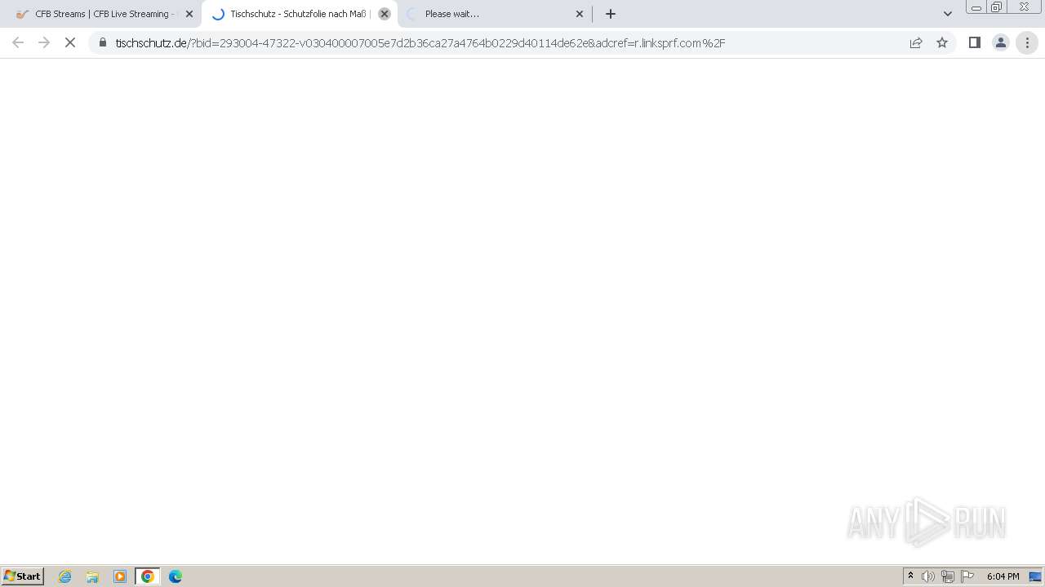1045x587 pixels.
Task: Select Chrome in the taskbar
Action: point(148,576)
